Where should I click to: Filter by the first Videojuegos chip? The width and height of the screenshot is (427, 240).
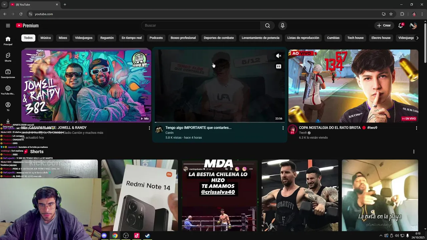pyautogui.click(x=84, y=38)
